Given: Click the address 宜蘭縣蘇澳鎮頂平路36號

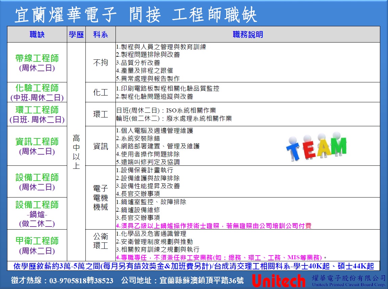Looking at the screenshot, I should coord(202,280).
